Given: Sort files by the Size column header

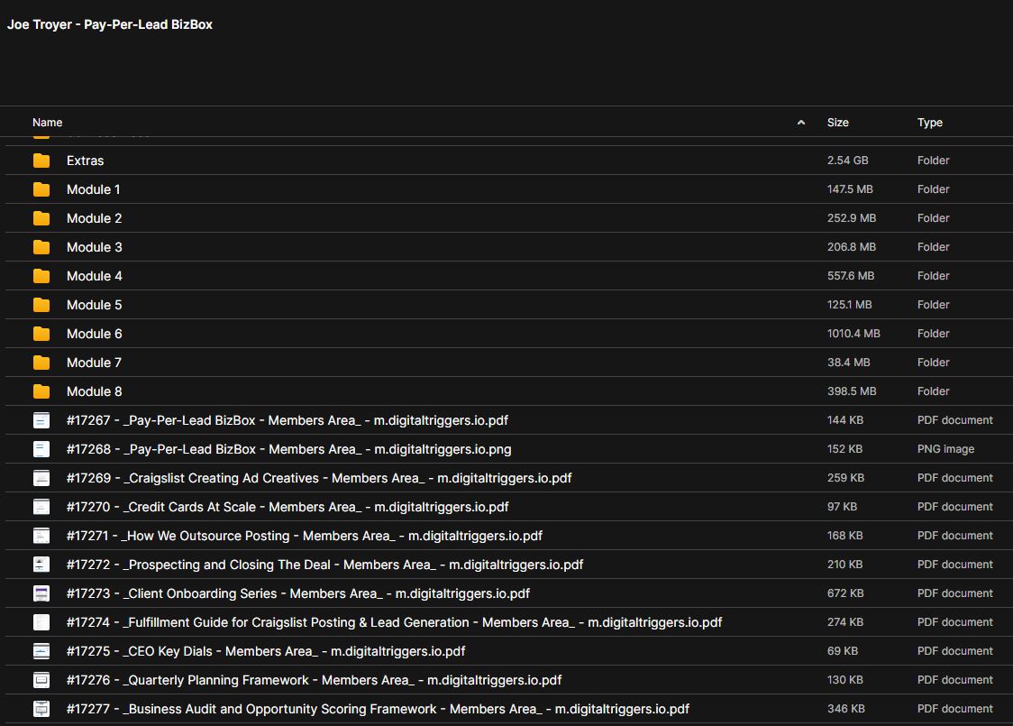Looking at the screenshot, I should 837,123.
